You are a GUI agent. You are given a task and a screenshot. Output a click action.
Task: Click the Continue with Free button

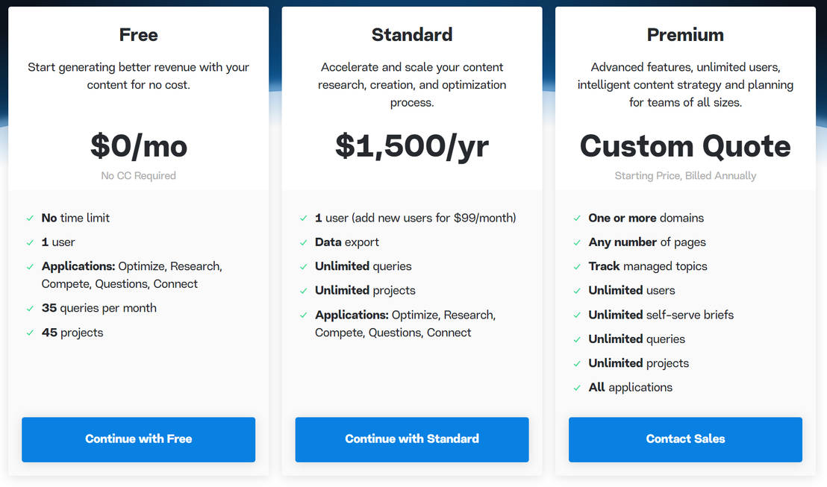[138, 439]
